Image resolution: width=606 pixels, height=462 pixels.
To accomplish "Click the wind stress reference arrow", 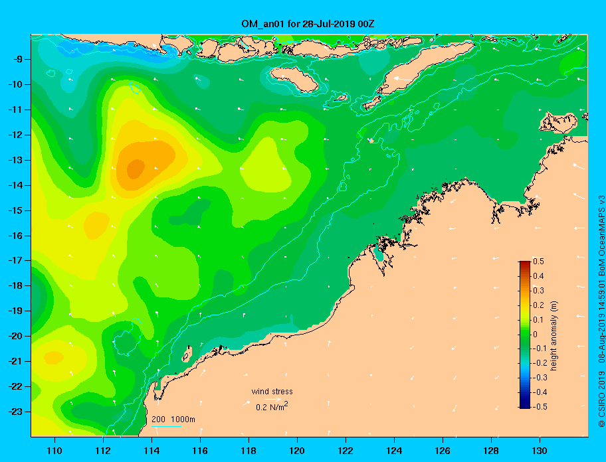I will click(x=273, y=400).
